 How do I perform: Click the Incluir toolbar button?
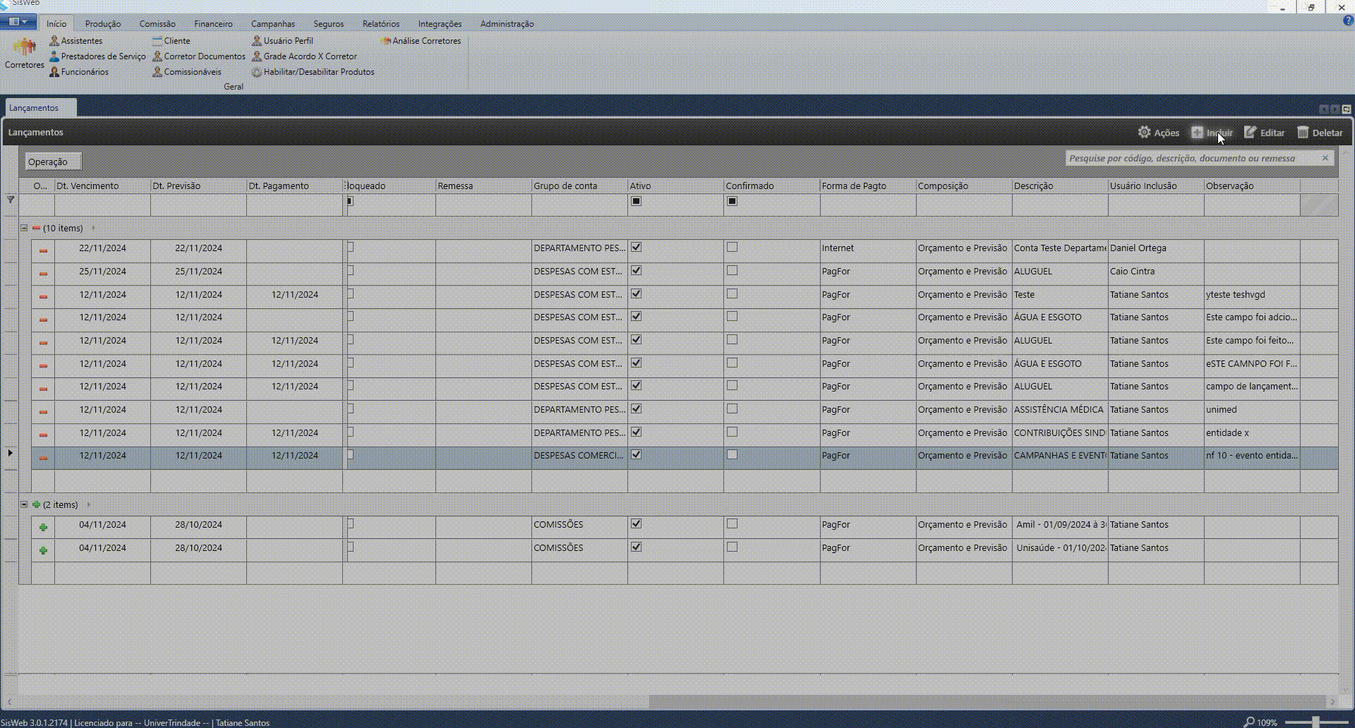point(1211,133)
